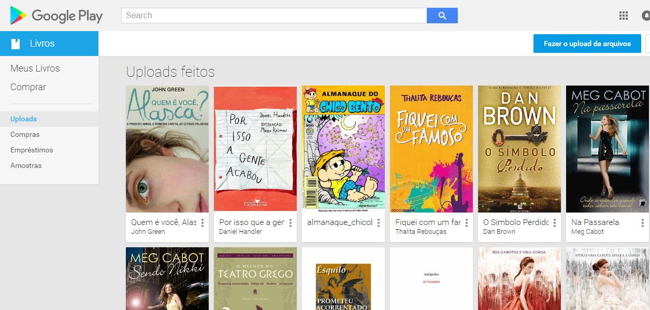Select the Livros section tab
This screenshot has width=650, height=310.
(49, 44)
